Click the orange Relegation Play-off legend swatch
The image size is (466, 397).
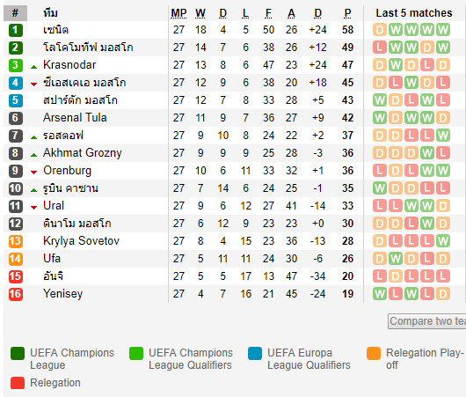click(374, 354)
